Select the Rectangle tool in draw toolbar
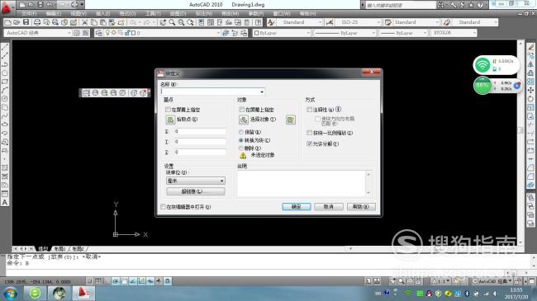The width and height of the screenshot is (537, 301). coord(5,82)
